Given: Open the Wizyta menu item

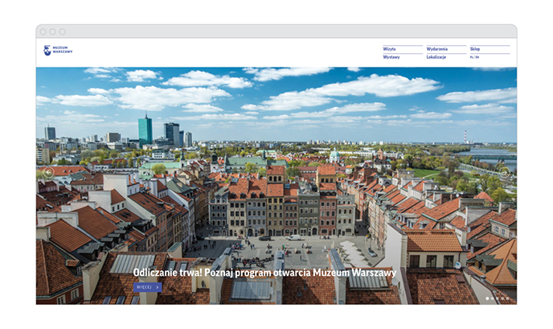Looking at the screenshot, I should coord(390,49).
